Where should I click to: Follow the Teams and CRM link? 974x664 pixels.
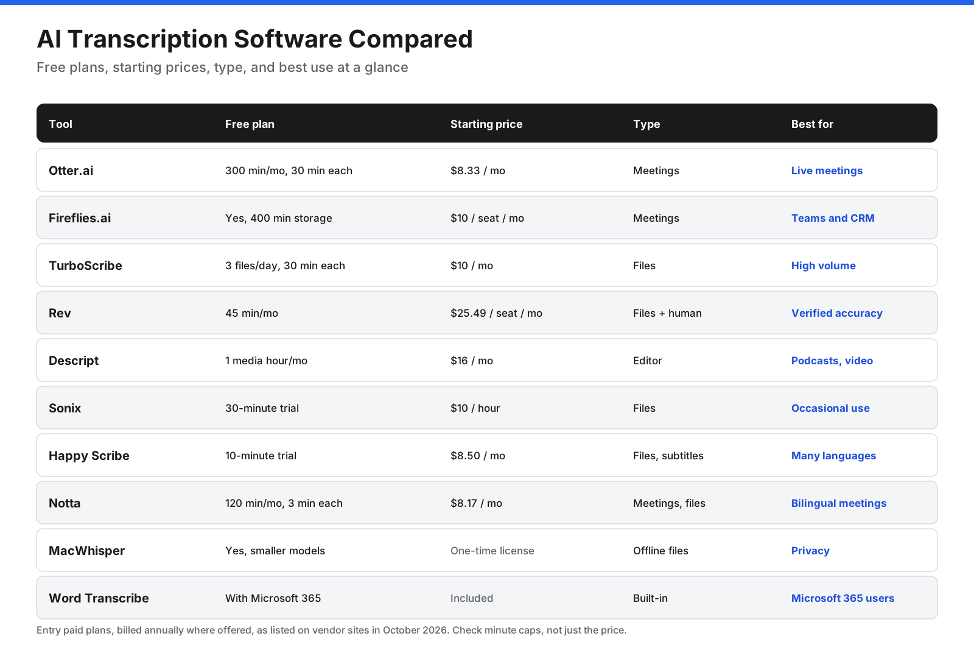coord(833,218)
